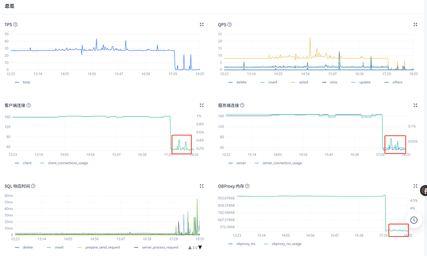Go to next legend page in SQL chart
427x256 pixels.
[x=200, y=247]
